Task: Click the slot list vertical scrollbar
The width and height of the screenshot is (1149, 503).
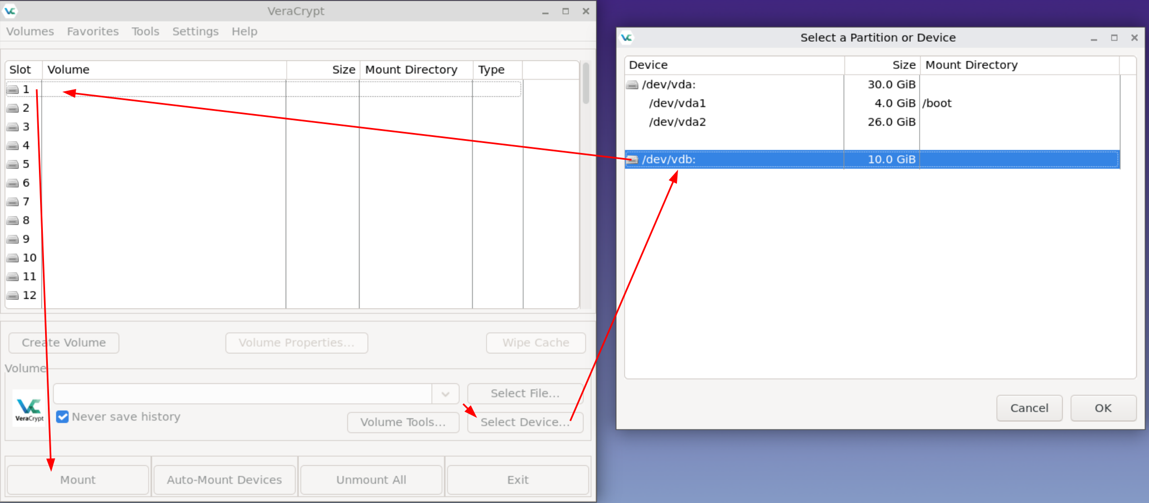Action: point(586,83)
